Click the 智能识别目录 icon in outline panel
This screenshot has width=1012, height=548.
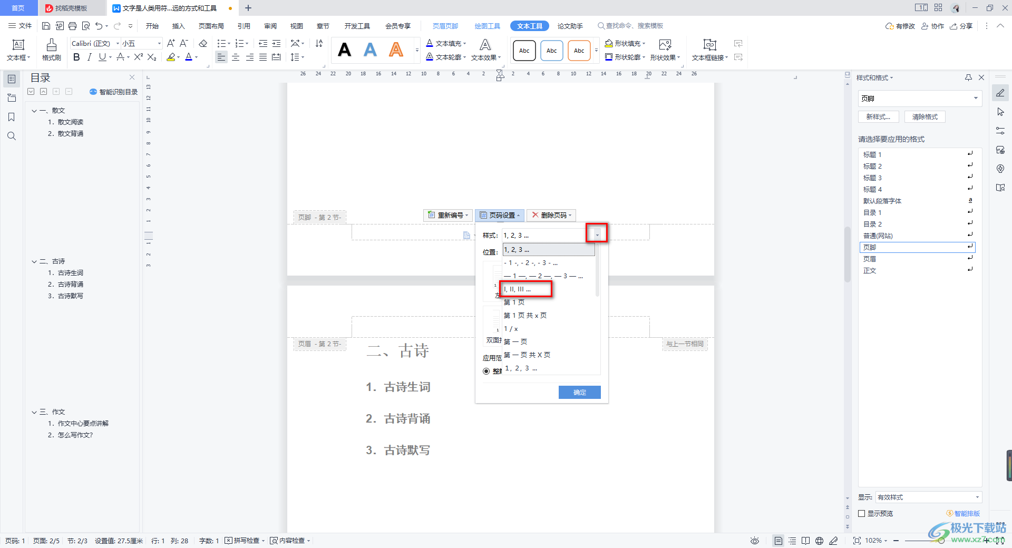(x=93, y=91)
